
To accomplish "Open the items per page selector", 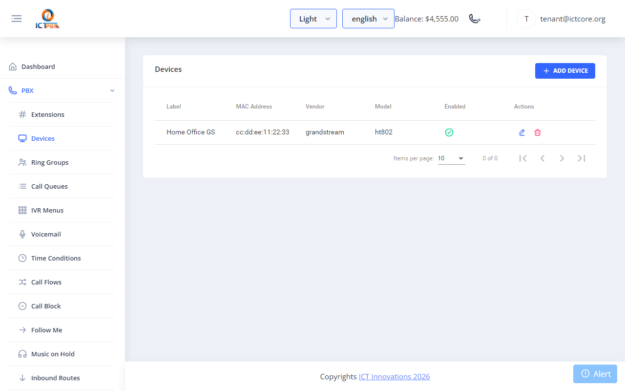I will 451,158.
